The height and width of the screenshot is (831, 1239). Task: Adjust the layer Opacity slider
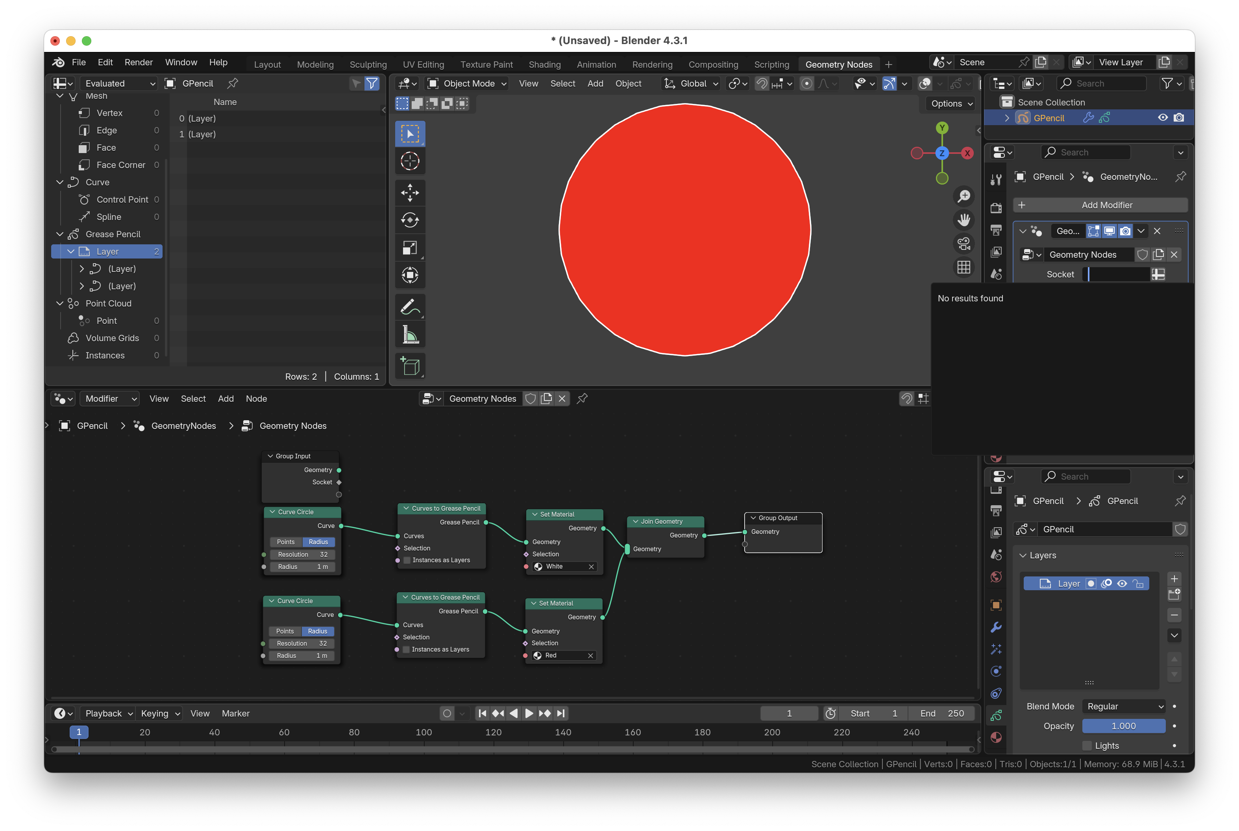click(x=1123, y=726)
